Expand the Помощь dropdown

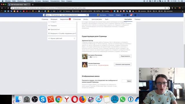(138, 19)
